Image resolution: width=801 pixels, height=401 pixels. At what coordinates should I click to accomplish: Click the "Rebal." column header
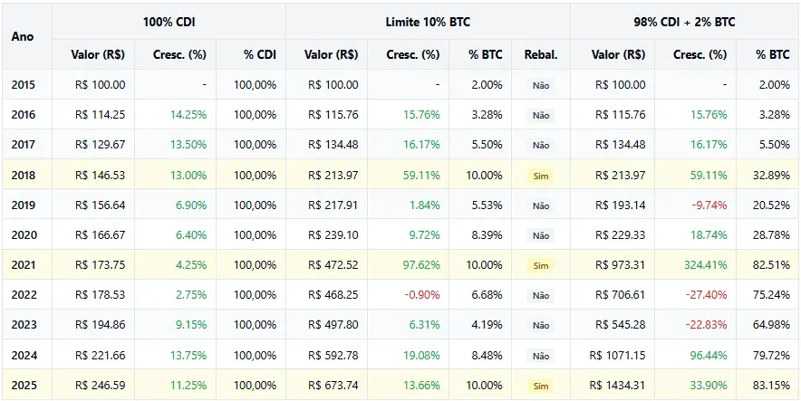click(540, 54)
